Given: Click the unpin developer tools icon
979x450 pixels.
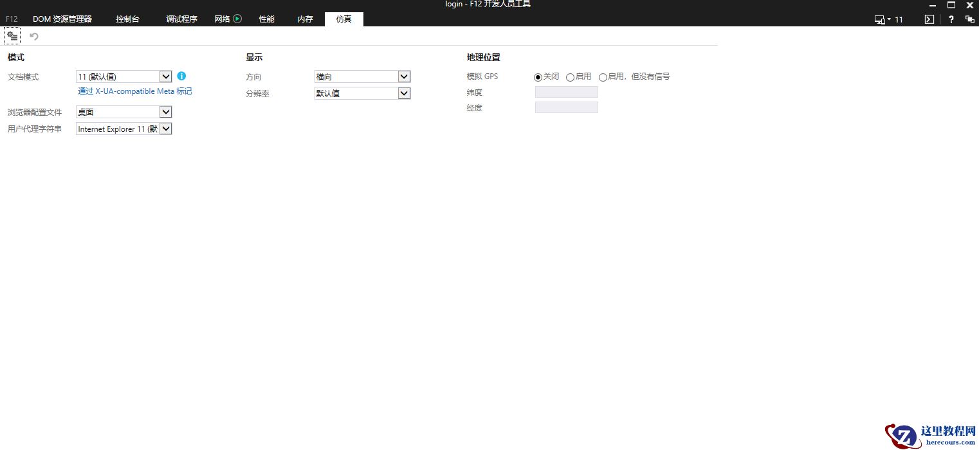Looking at the screenshot, I should (970, 19).
